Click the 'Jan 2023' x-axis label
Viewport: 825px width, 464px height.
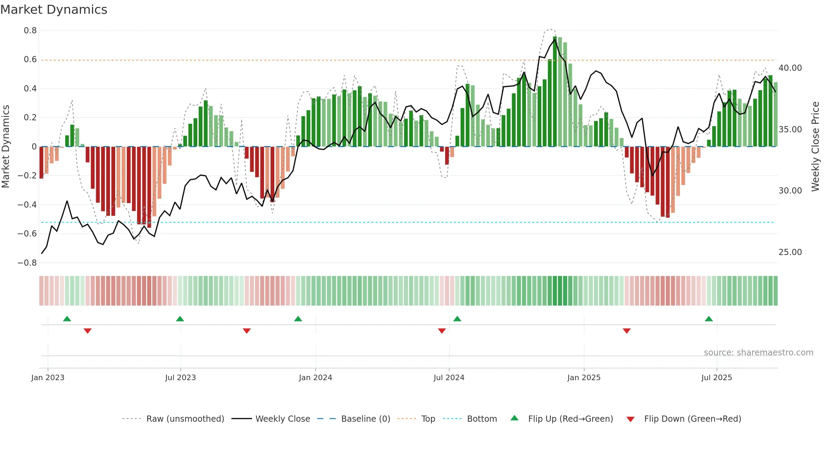tap(48, 377)
